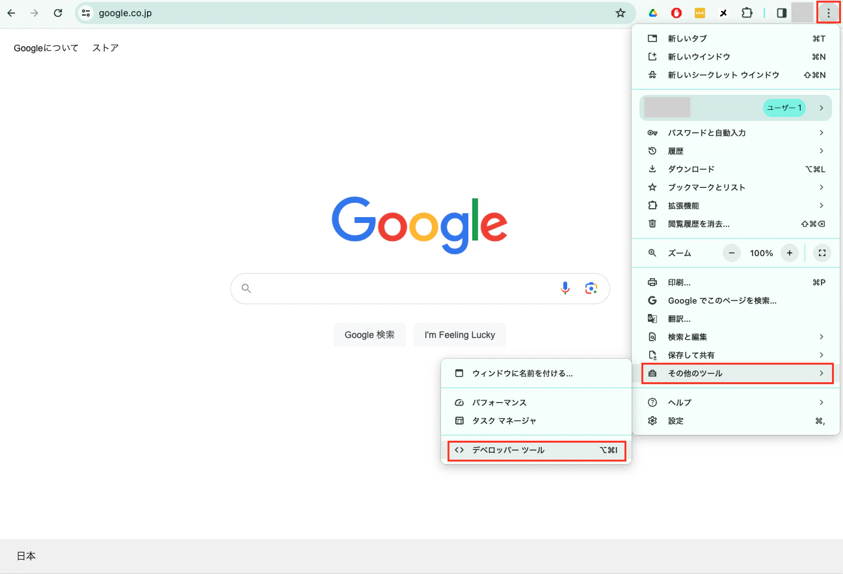Select ウィンドウに名前を付ける...

click(x=537, y=373)
